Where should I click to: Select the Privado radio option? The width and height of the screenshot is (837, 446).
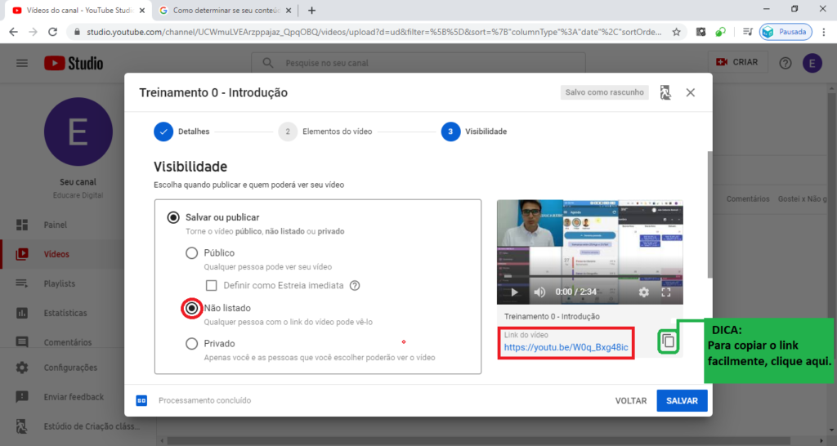point(192,344)
